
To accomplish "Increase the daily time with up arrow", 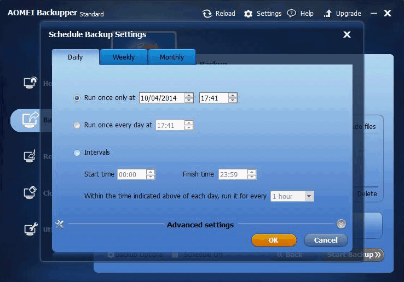I will pos(189,123).
